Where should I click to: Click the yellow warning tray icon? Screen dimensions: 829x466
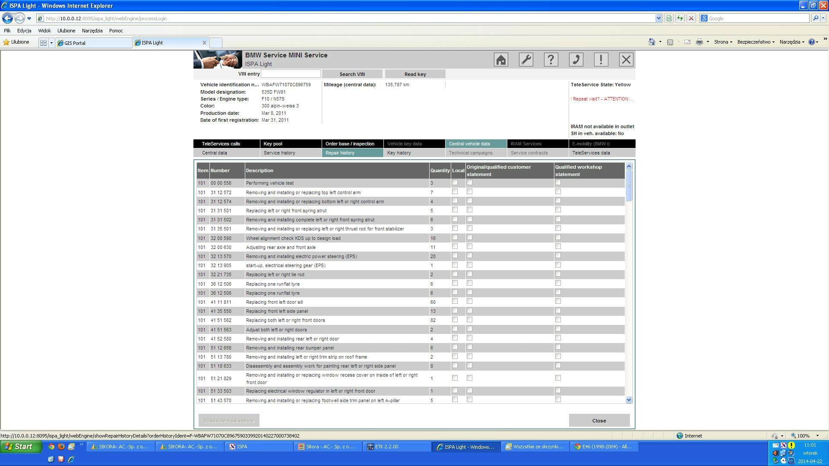791,445
